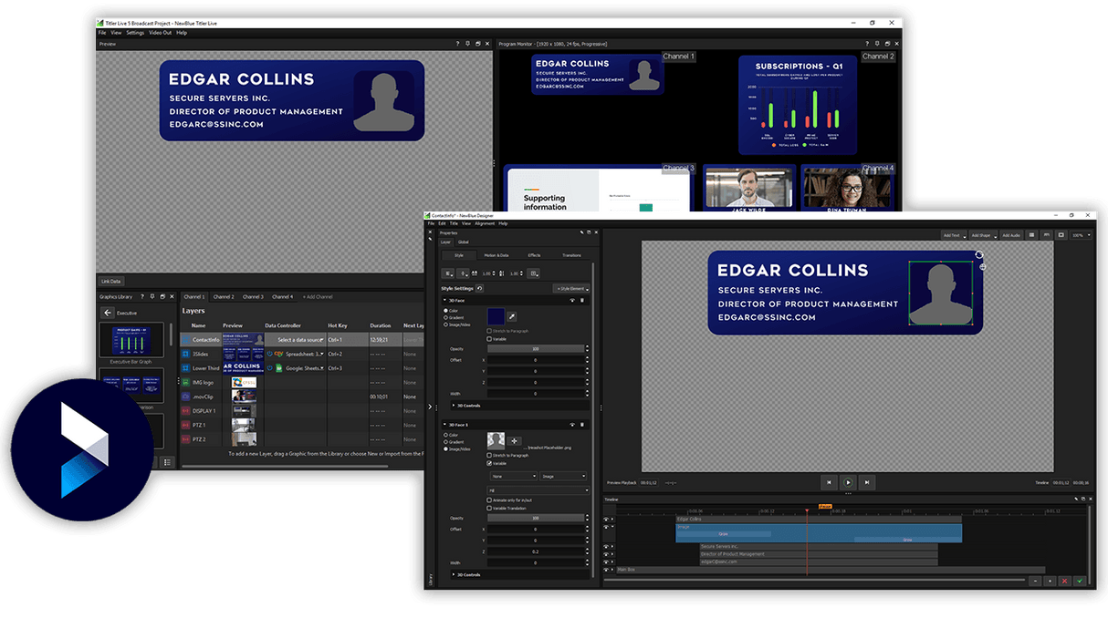Click the .movClip layer icon
This screenshot has width=1108, height=618.
pyautogui.click(x=185, y=397)
